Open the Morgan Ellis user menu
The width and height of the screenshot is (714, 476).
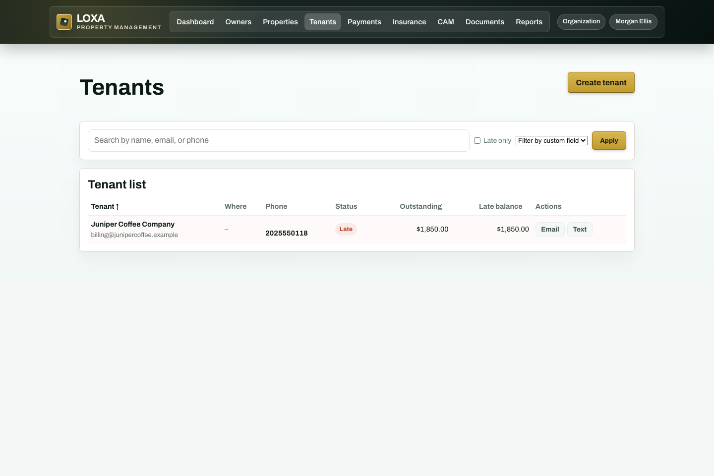click(x=633, y=22)
